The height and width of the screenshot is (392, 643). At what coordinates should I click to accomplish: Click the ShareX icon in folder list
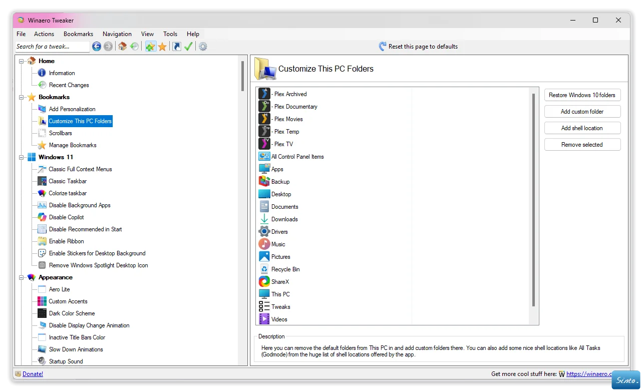pos(264,281)
